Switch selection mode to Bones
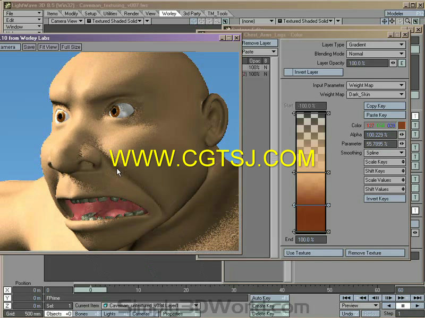 pos(87,314)
